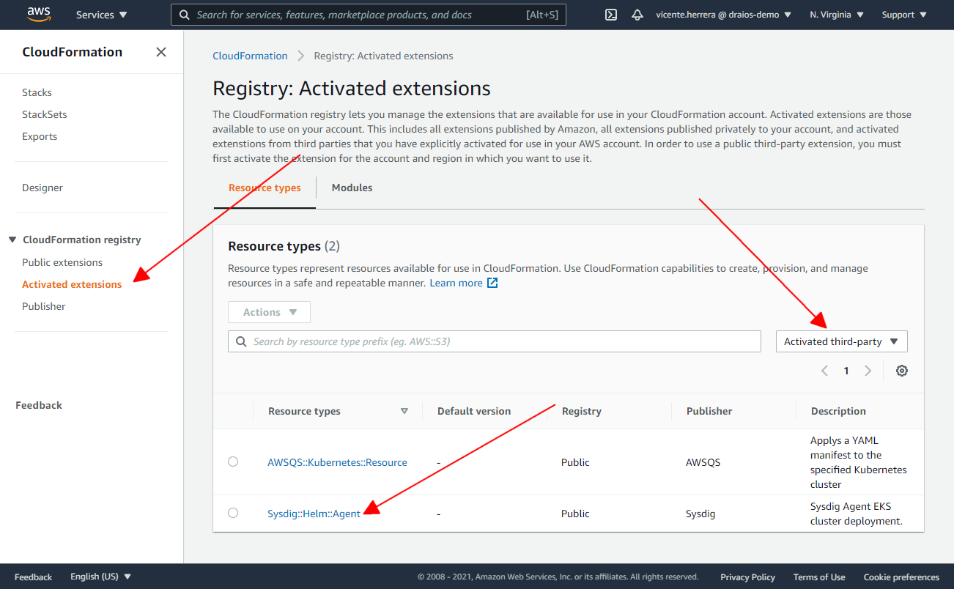
Task: Go to previous page chevron
Action: (x=824, y=371)
